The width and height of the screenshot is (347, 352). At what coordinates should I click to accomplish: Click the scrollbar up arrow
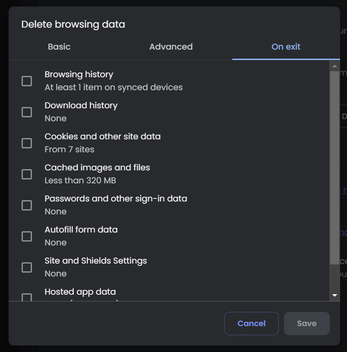coord(334,66)
